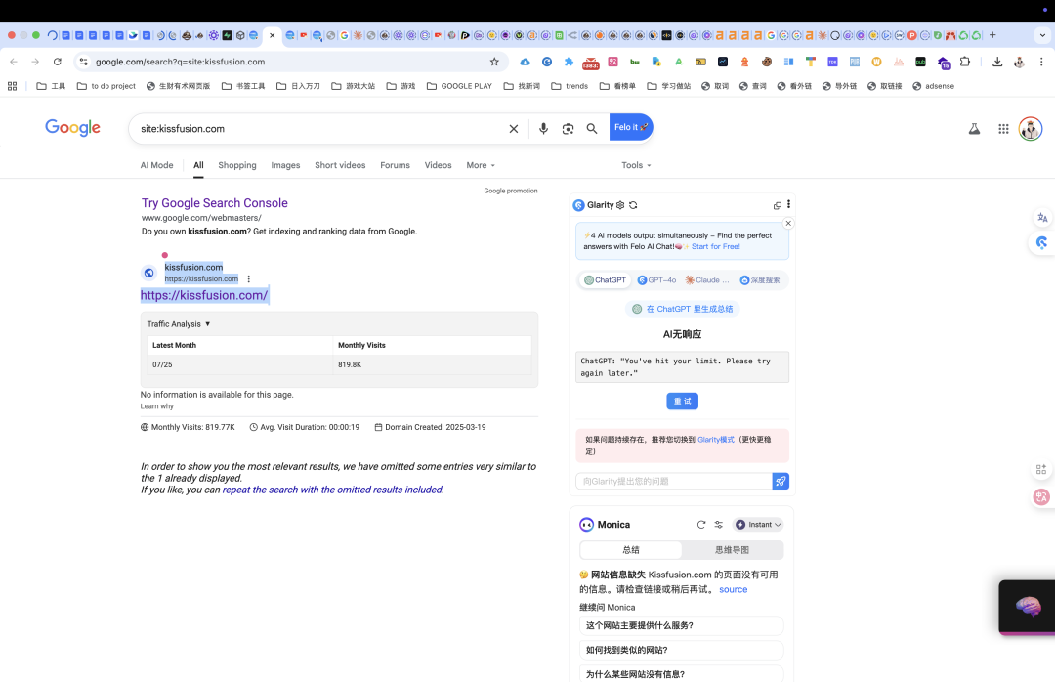This screenshot has width=1055, height=682.
Task: Select the Shopping tab
Action: 236,165
